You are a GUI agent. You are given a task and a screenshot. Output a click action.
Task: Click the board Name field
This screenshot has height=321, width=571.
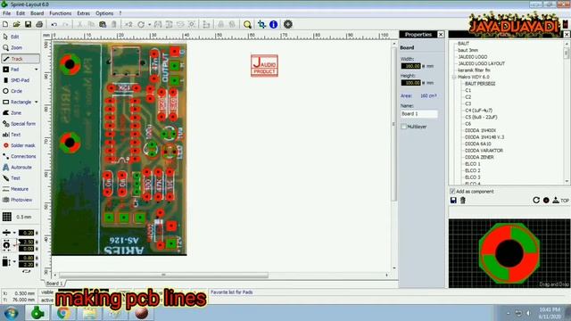(418, 114)
